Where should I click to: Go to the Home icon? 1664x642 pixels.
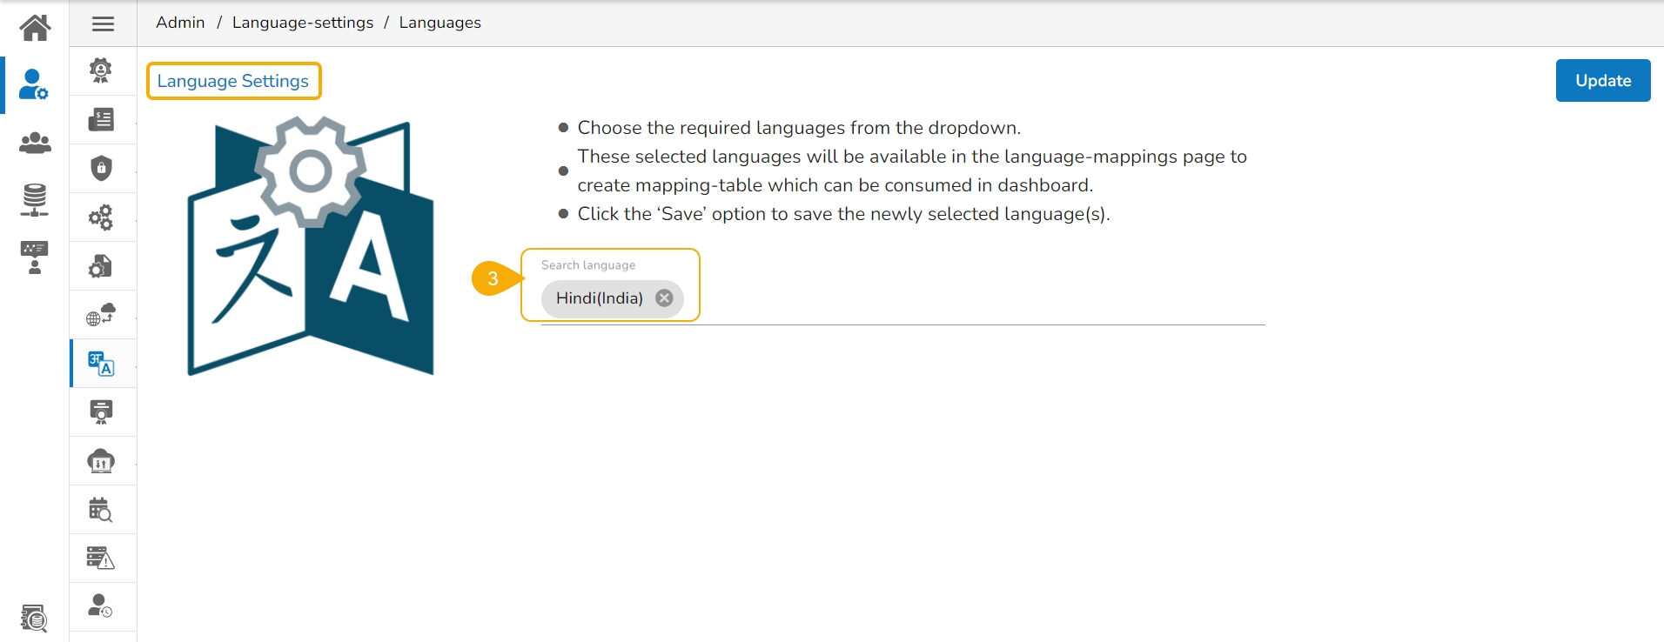[35, 28]
